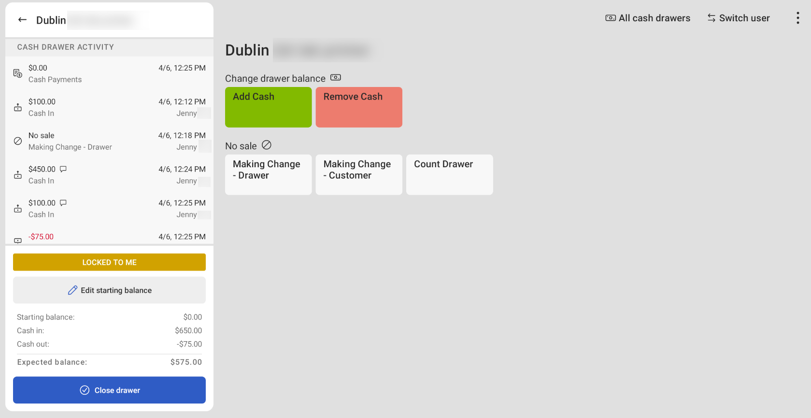811x418 pixels.
Task: Select Making Change - Customer no sale
Action: (359, 174)
